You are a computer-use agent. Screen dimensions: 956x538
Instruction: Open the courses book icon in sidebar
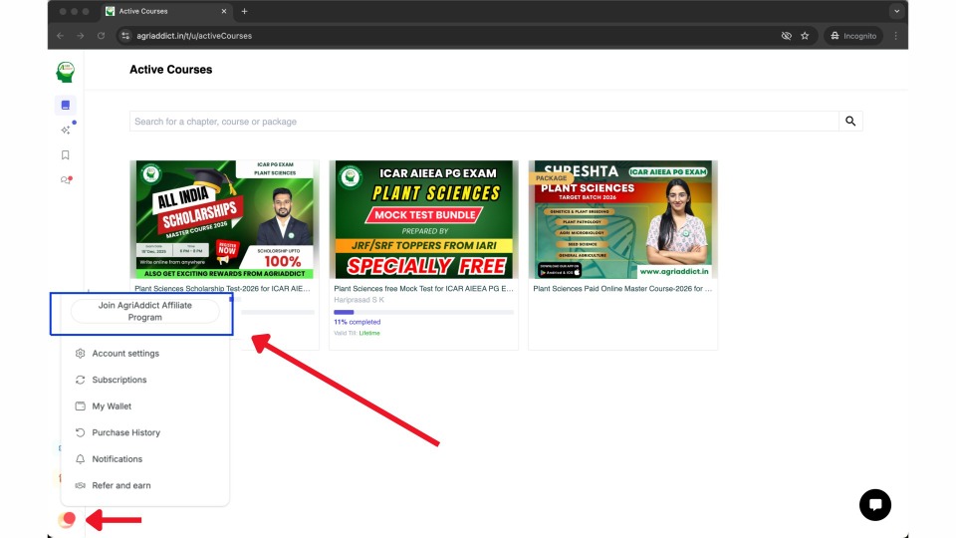pos(66,105)
